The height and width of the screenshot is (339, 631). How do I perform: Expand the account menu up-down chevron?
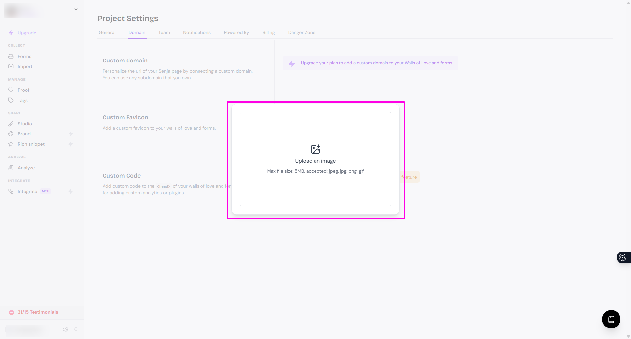[x=76, y=329]
